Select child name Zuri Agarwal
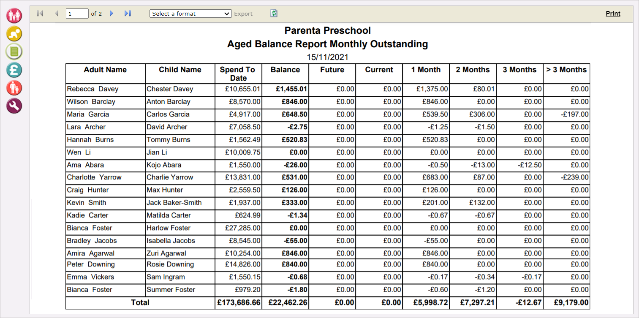The height and width of the screenshot is (318, 639). tap(166, 253)
